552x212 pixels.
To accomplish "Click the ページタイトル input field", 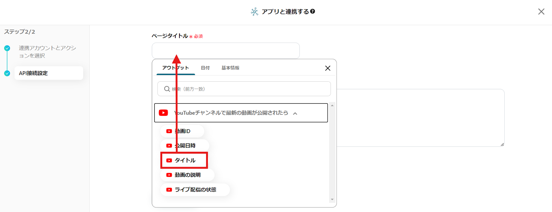I will (x=226, y=51).
